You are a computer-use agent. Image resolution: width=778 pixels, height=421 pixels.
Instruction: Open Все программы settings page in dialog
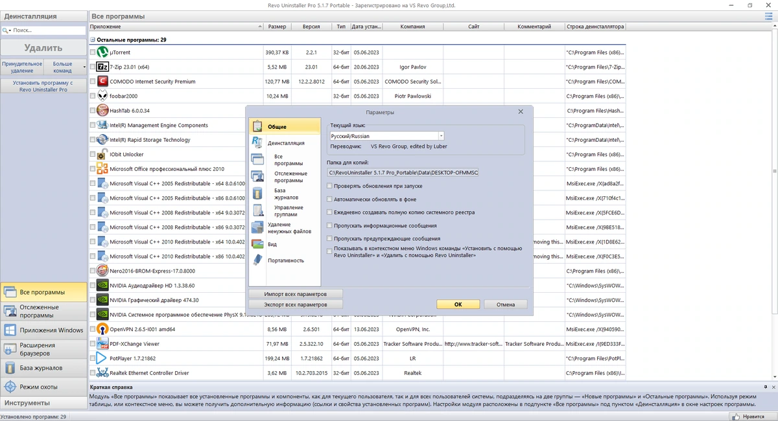click(x=288, y=160)
